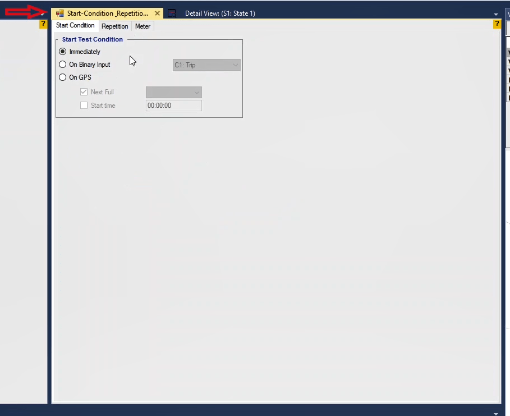Viewport: 510px width, 416px height.
Task: Toggle the Next Full checkbox
Action: point(84,92)
